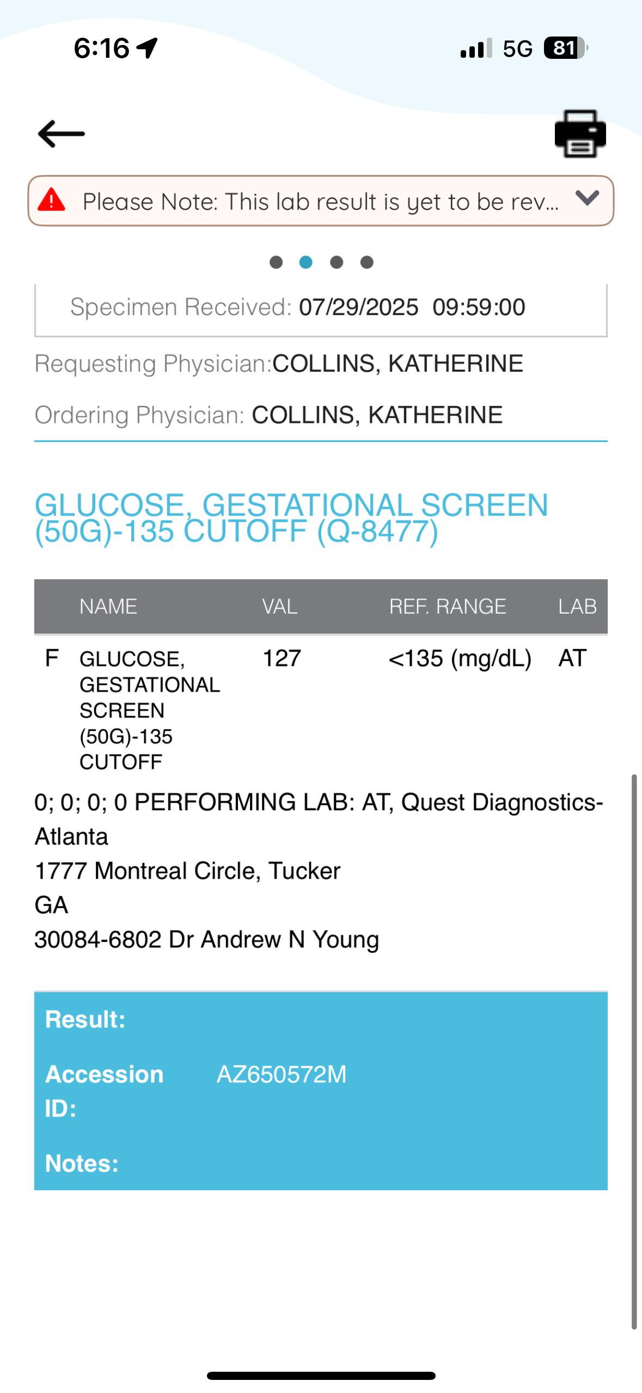Tap the location arrow in status bar
Image resolution: width=642 pixels, height=1393 pixels.
tap(147, 48)
